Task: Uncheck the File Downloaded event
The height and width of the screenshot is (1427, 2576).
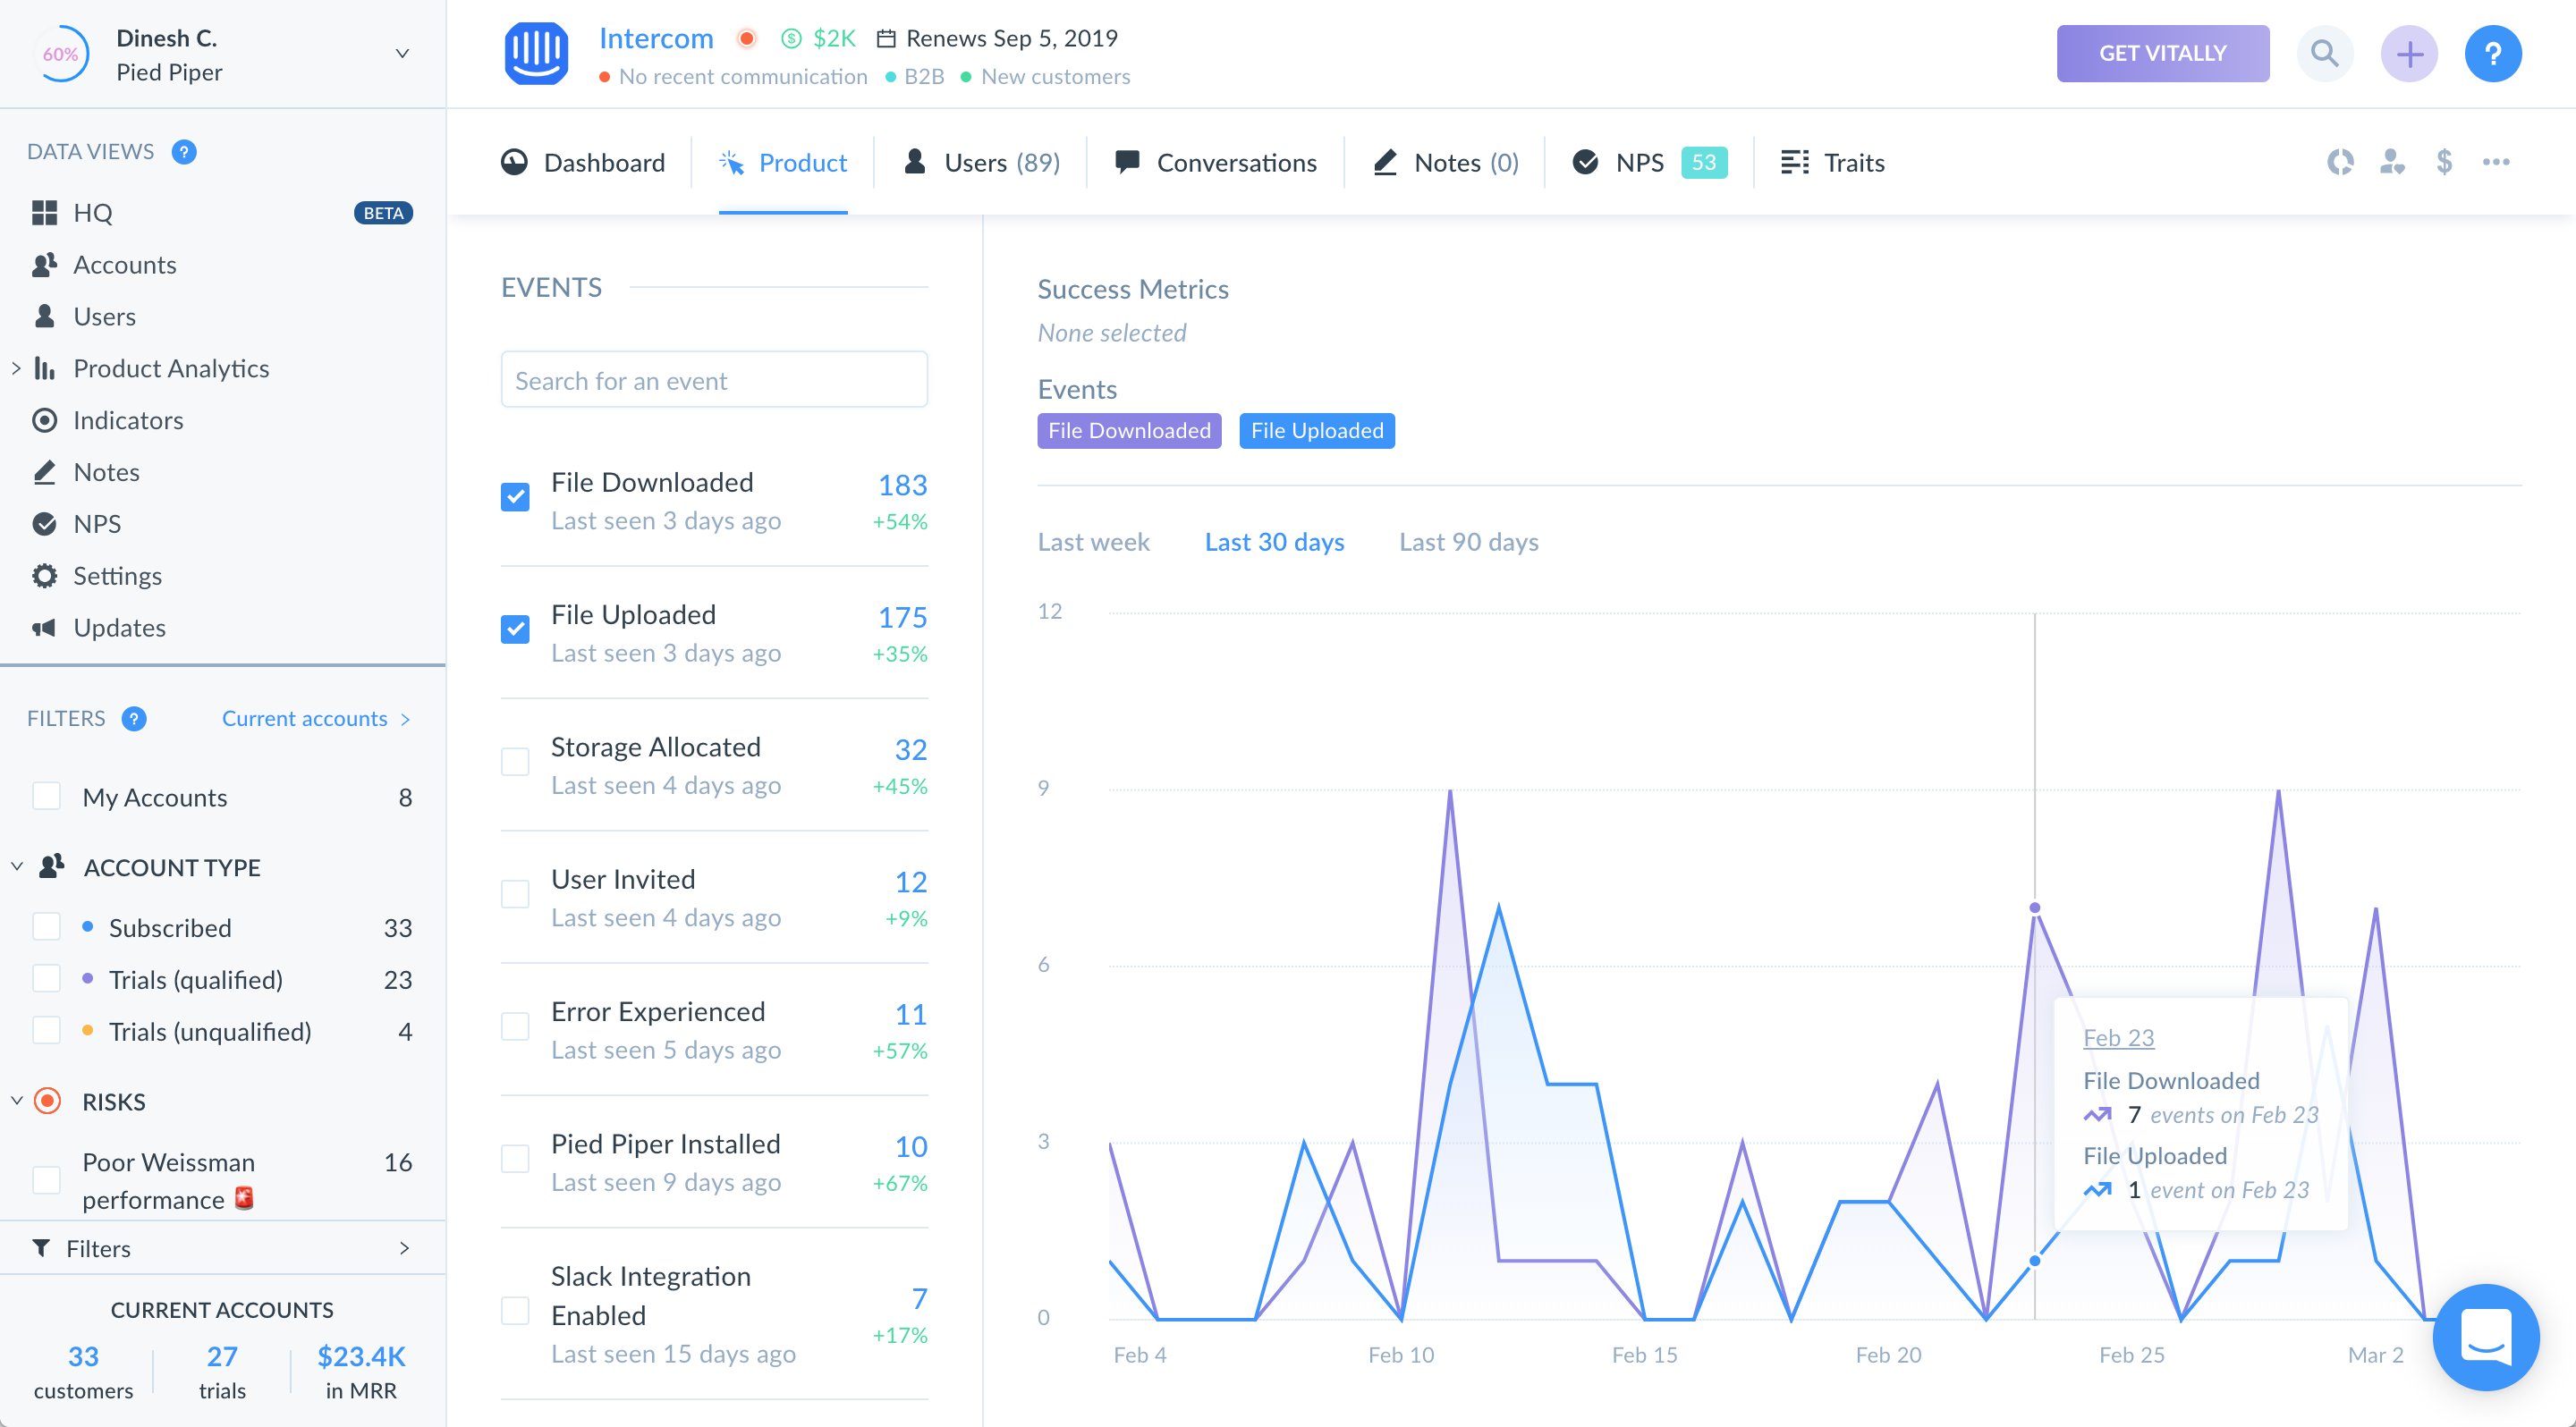Action: [515, 496]
